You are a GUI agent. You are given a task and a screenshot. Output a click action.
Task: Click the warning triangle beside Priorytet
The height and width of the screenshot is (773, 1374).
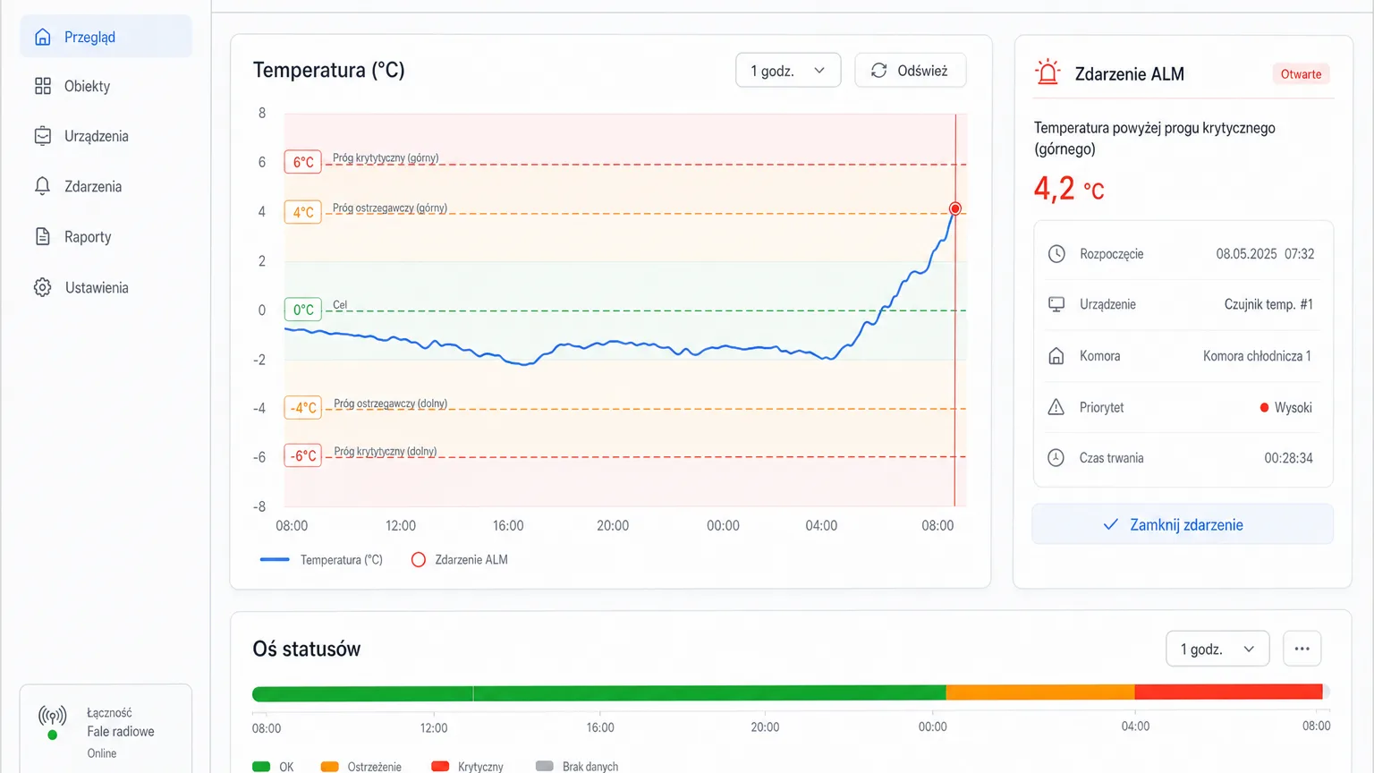(1056, 407)
